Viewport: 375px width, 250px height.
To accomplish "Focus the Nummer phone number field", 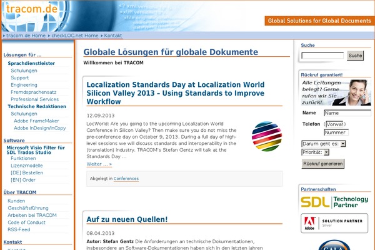I will [336, 132].
